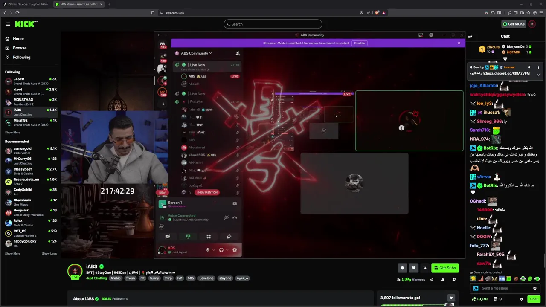546x307 pixels.
Task: Go to Following in sidebar
Action: [21, 57]
